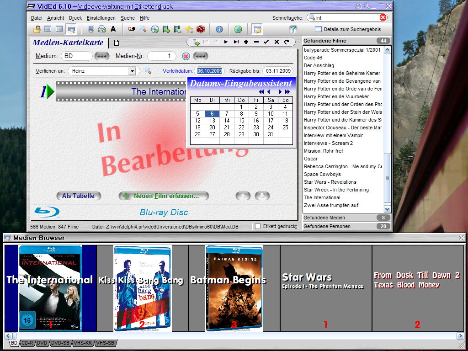This screenshot has width=468, height=351.
Task: Collapse the Gefundene Filme section header
Action: 346,41
